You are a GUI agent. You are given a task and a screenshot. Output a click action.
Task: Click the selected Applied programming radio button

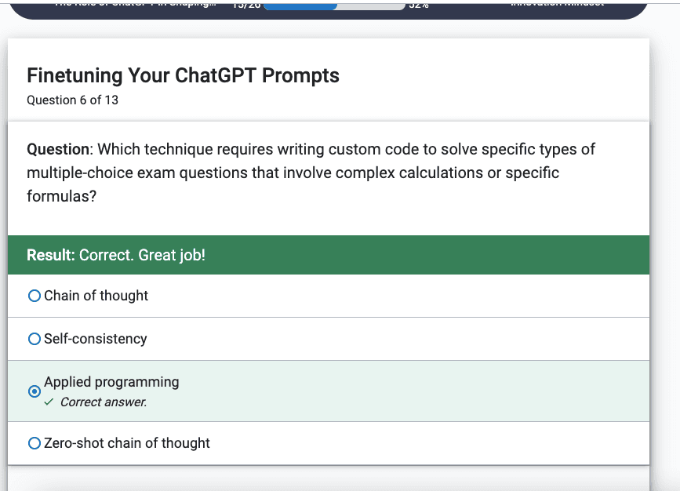35,391
